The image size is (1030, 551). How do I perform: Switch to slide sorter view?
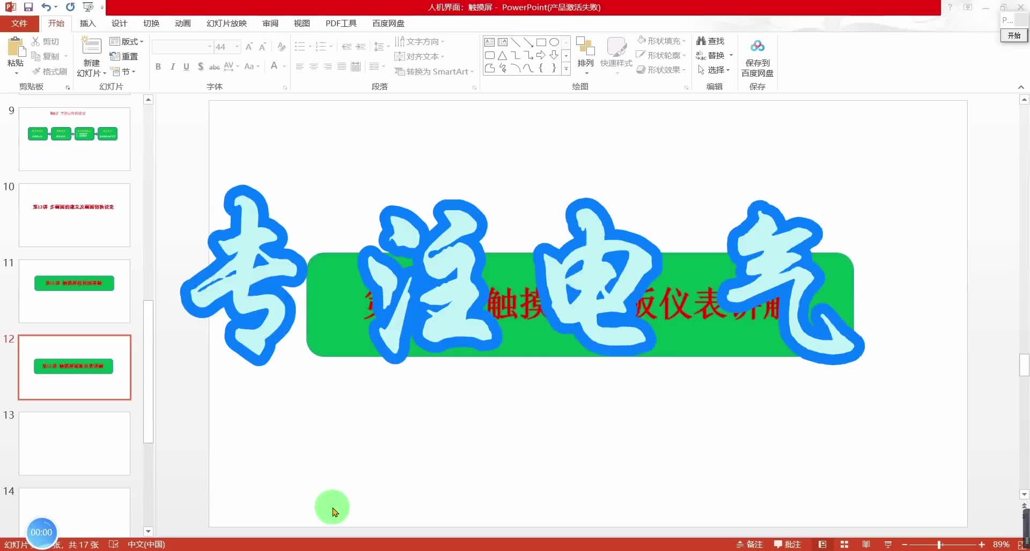click(x=844, y=545)
